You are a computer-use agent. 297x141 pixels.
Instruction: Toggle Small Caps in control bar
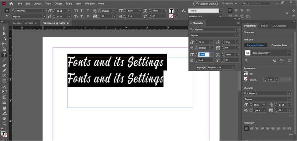pos(76,16)
